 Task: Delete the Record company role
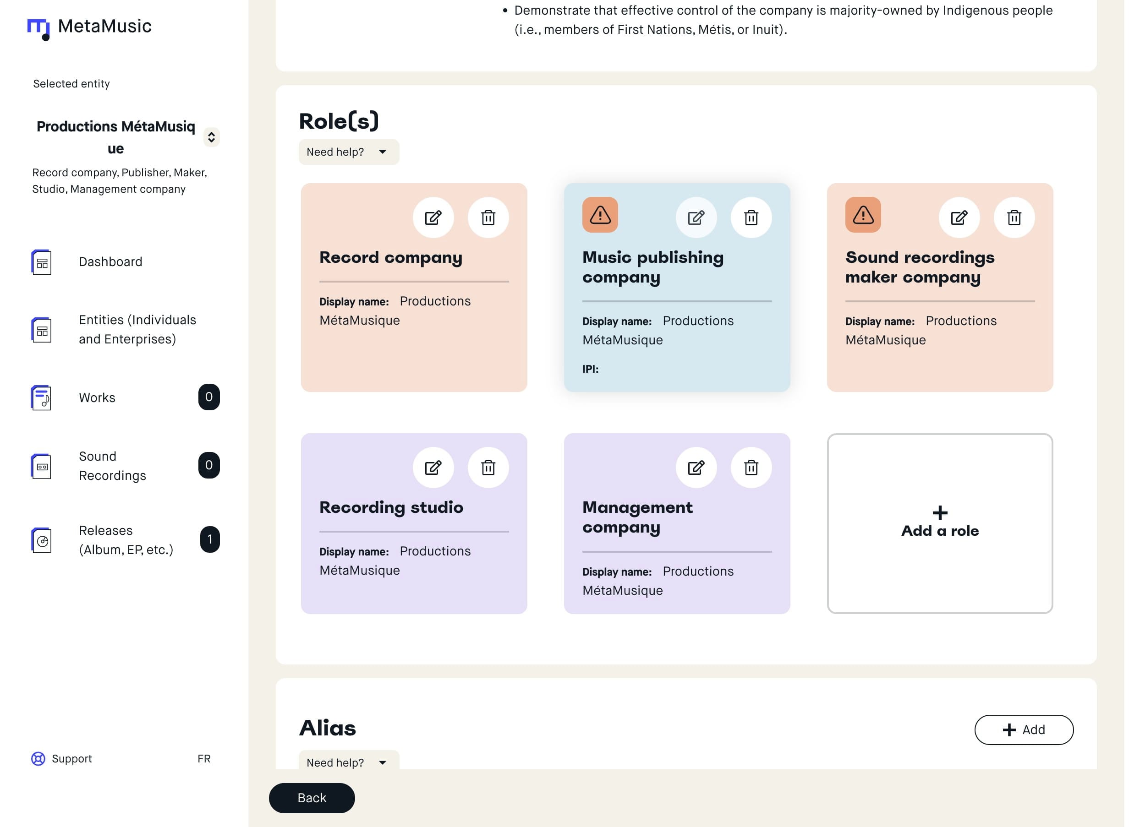488,218
